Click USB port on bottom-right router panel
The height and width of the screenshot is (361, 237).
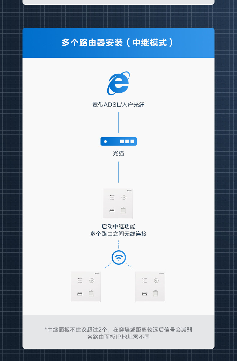144,294
